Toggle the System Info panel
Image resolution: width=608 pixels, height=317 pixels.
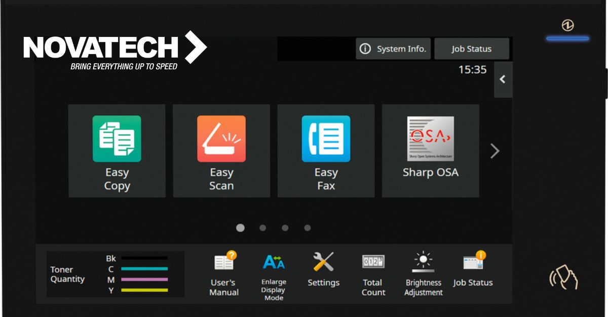click(x=393, y=49)
